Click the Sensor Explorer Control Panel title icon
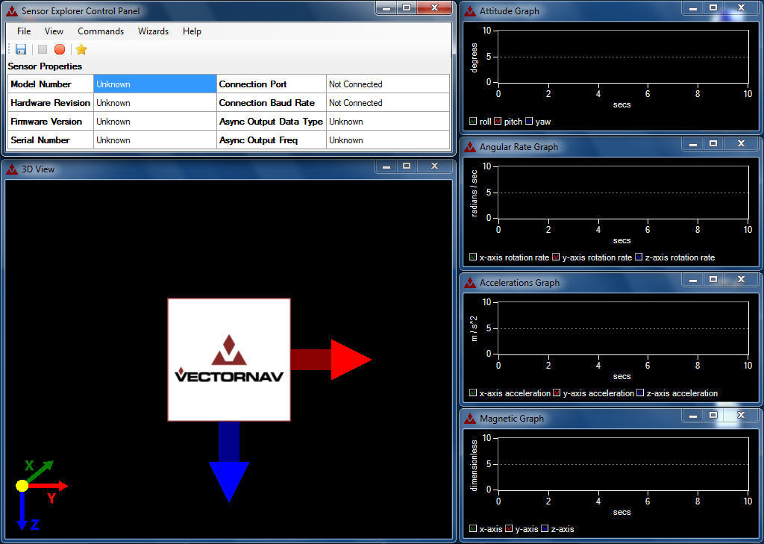Image resolution: width=764 pixels, height=544 pixels. click(x=12, y=10)
